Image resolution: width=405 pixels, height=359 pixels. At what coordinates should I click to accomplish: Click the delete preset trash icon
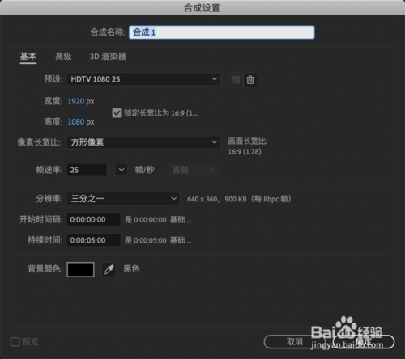coord(250,80)
